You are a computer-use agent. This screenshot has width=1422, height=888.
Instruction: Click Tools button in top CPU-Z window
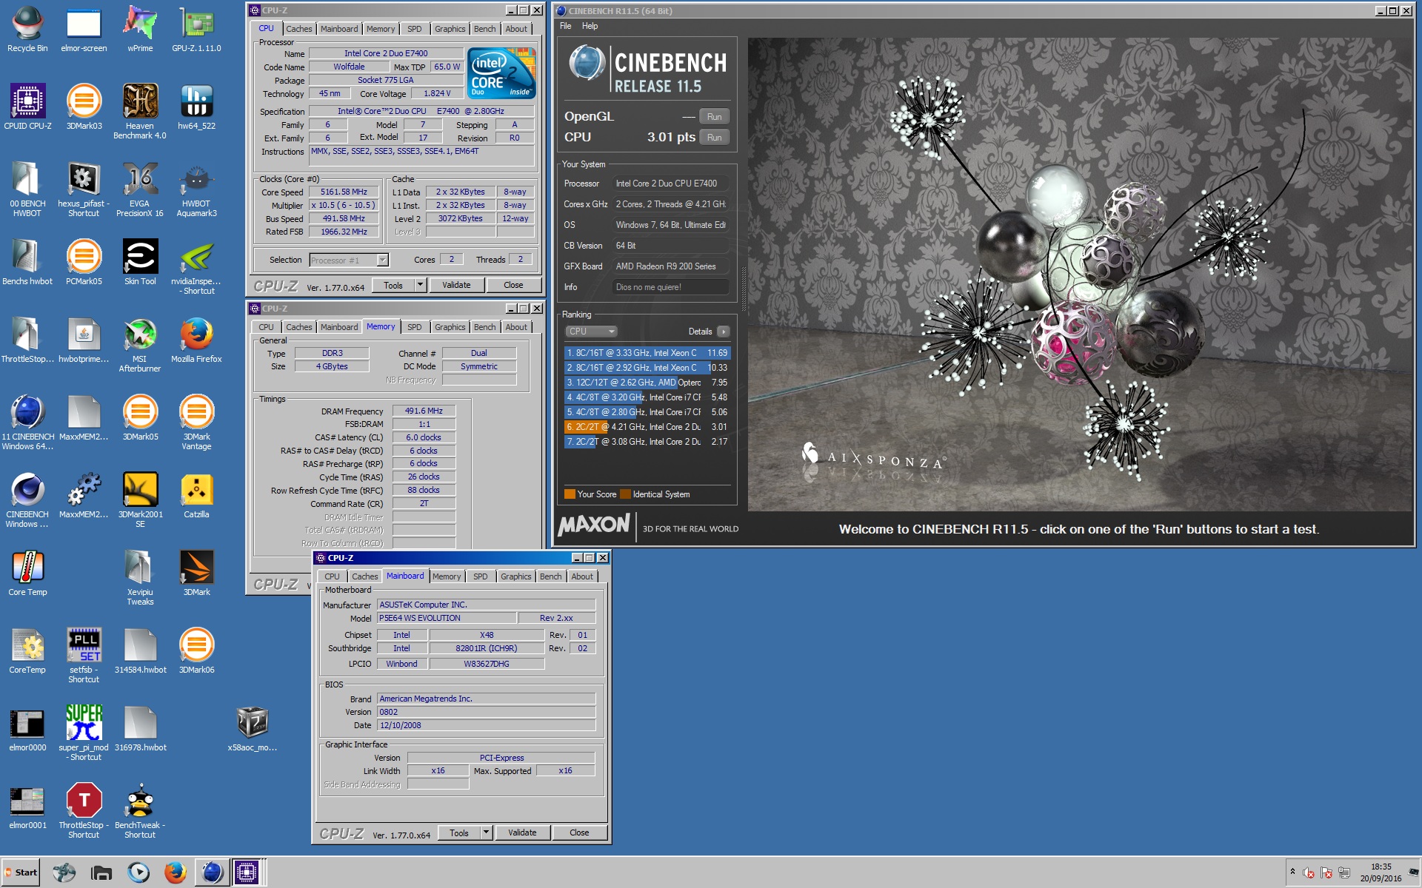click(x=393, y=285)
